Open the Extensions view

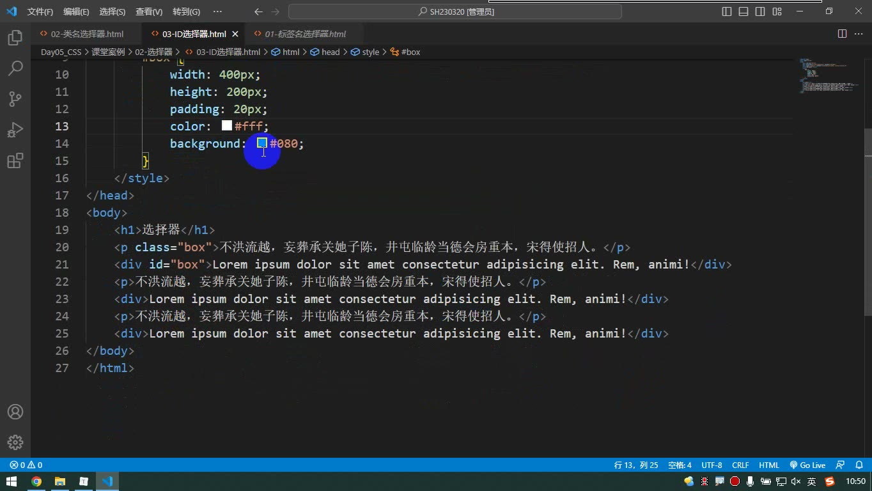click(x=15, y=160)
